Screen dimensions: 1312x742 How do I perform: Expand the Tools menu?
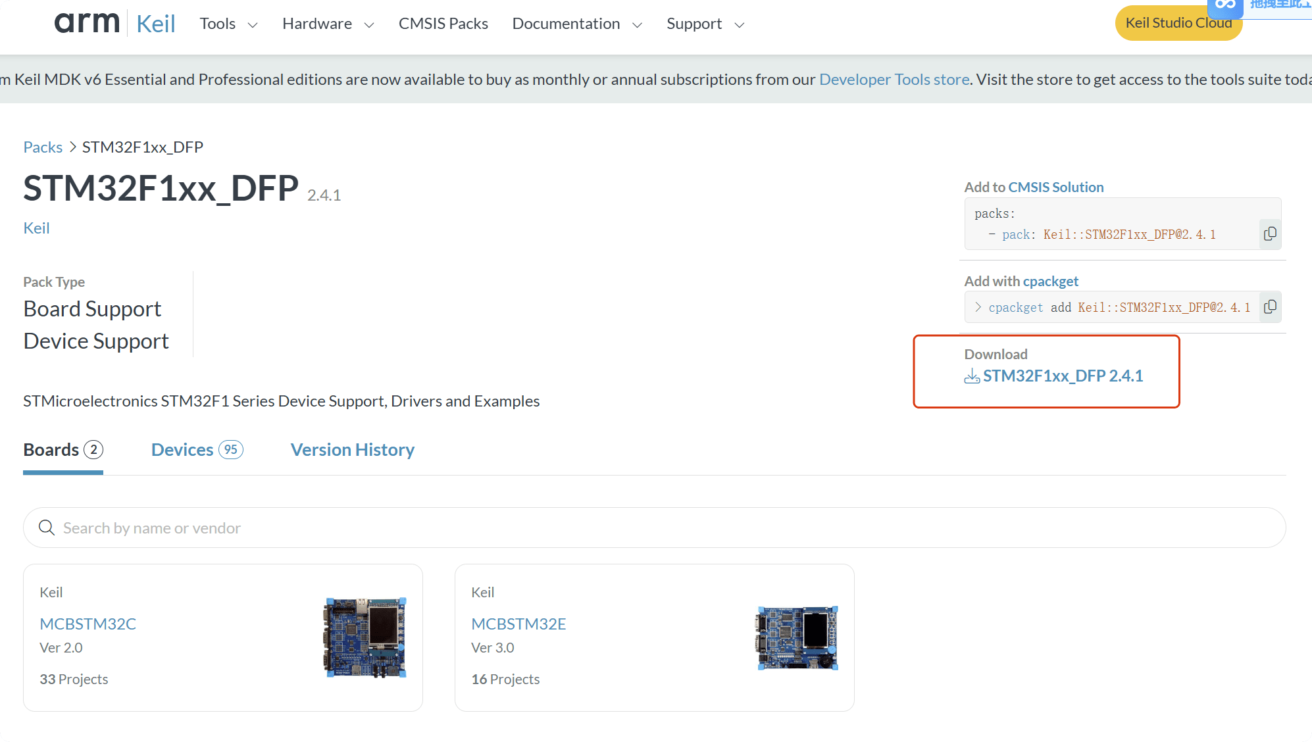tap(228, 24)
